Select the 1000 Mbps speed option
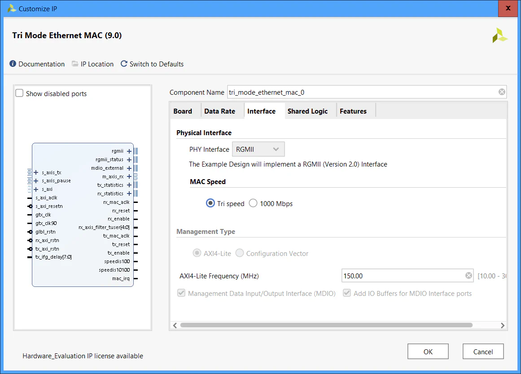 [253, 203]
